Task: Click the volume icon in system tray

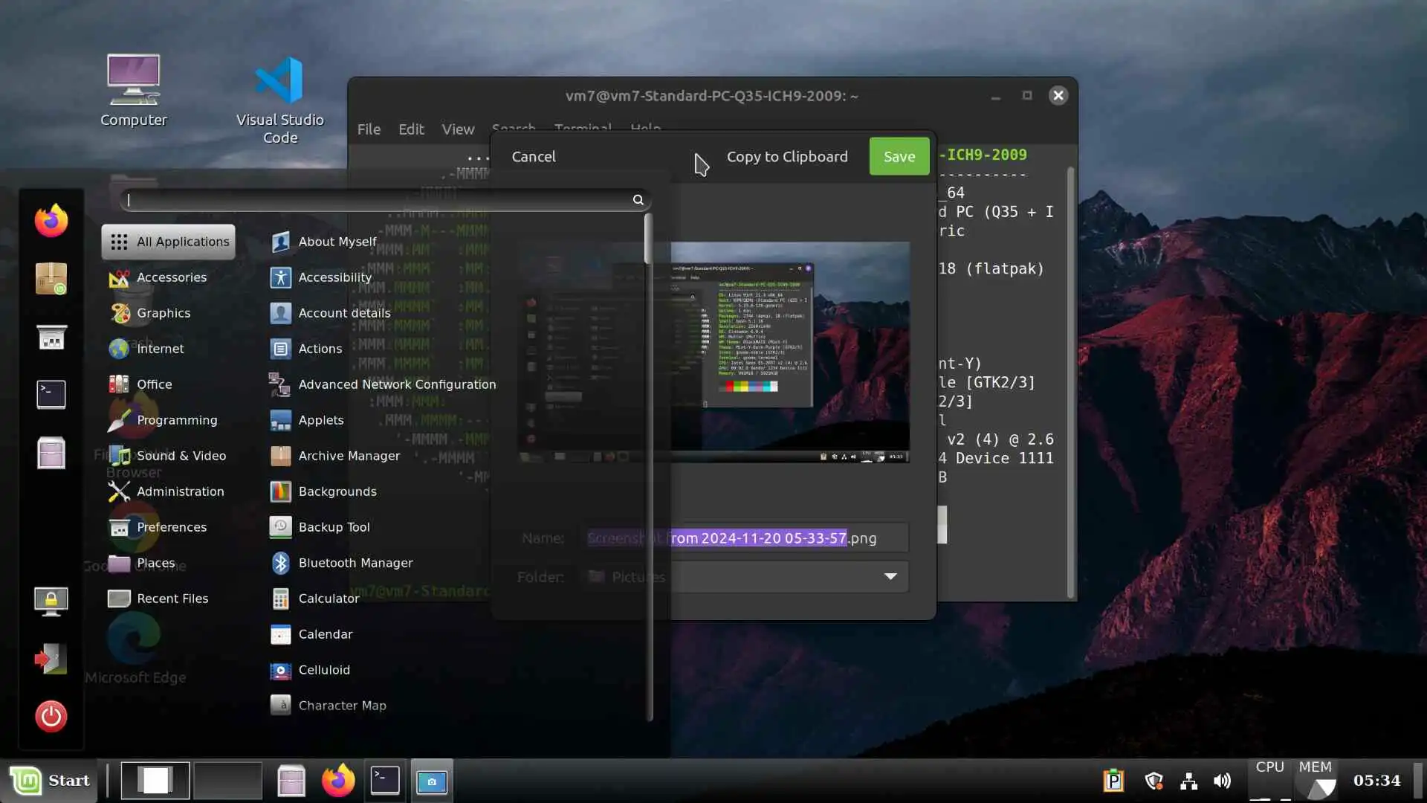Action: (x=1222, y=781)
